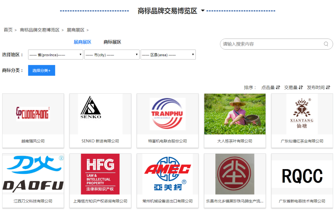Click the 选择分类+ button
This screenshot has height=211, width=335.
coord(42,70)
